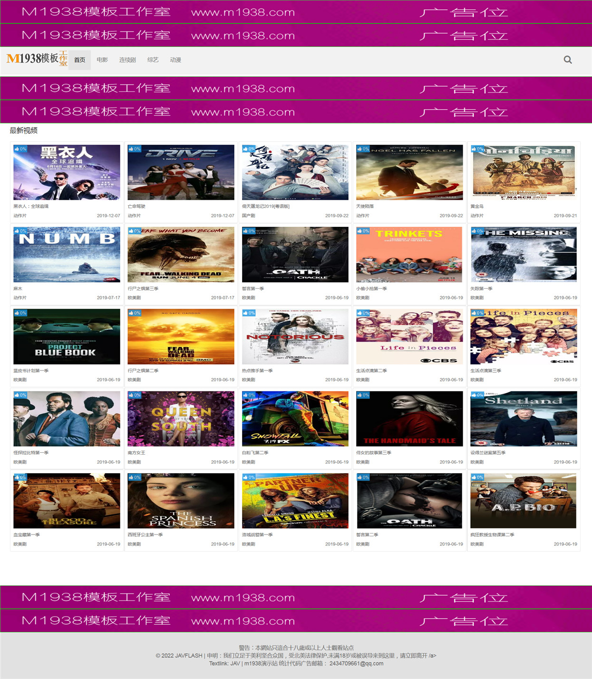Screen dimensions: 592x679
Task: Open the 西班牙公主第一季 title link
Action: [146, 535]
